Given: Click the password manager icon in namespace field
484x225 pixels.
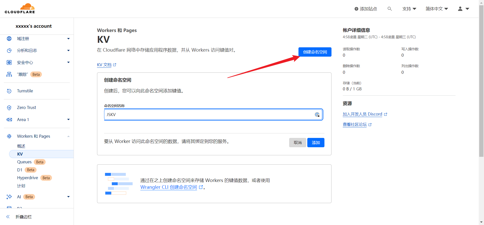Looking at the screenshot, I should pyautogui.click(x=317, y=115).
